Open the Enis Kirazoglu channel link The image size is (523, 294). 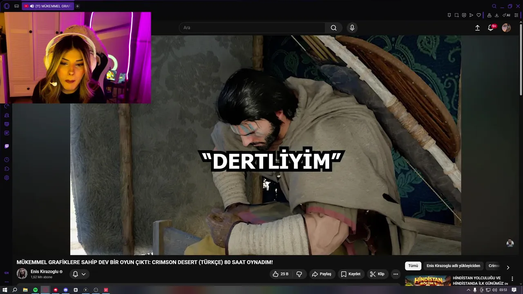point(45,272)
